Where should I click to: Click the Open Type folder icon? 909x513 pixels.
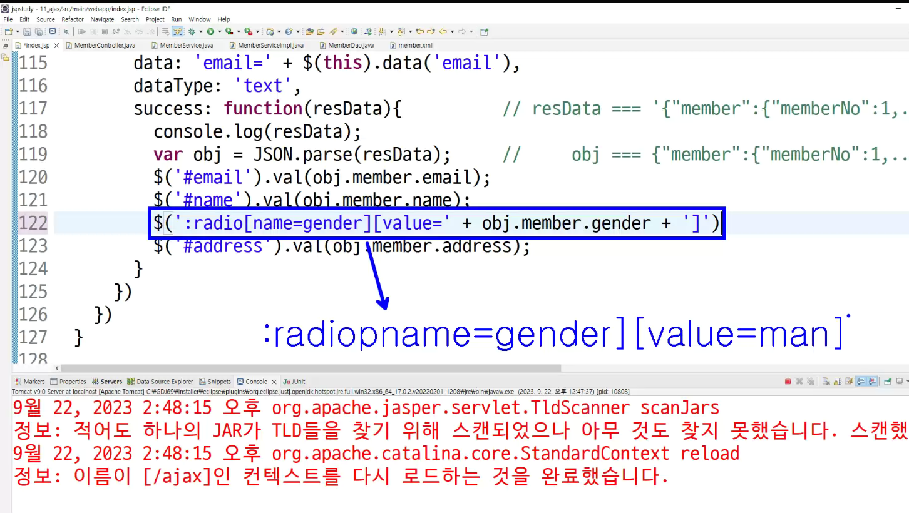(x=309, y=31)
